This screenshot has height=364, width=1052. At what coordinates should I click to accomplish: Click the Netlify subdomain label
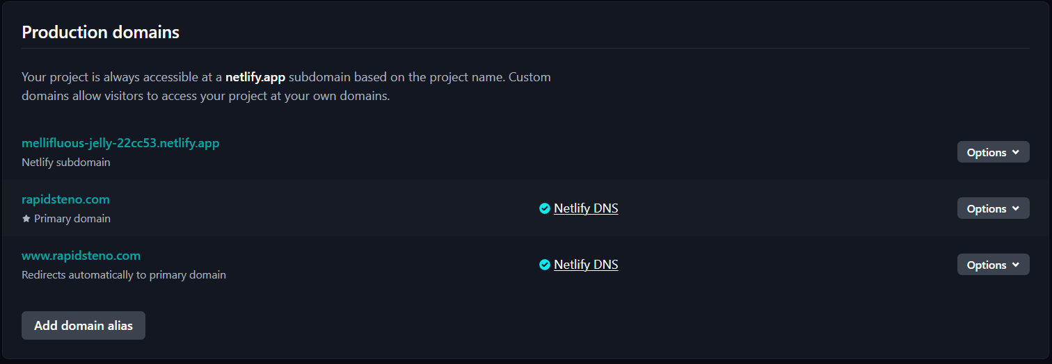(x=66, y=162)
